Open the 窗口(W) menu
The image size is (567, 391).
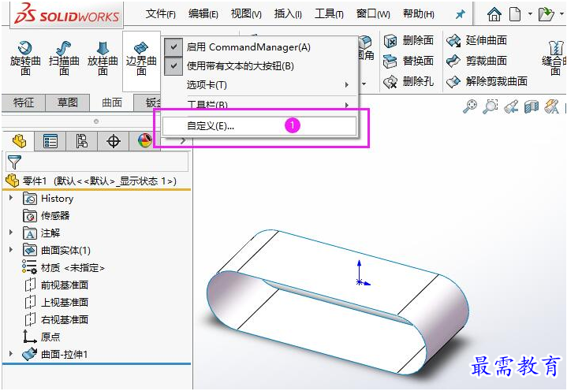tap(373, 14)
